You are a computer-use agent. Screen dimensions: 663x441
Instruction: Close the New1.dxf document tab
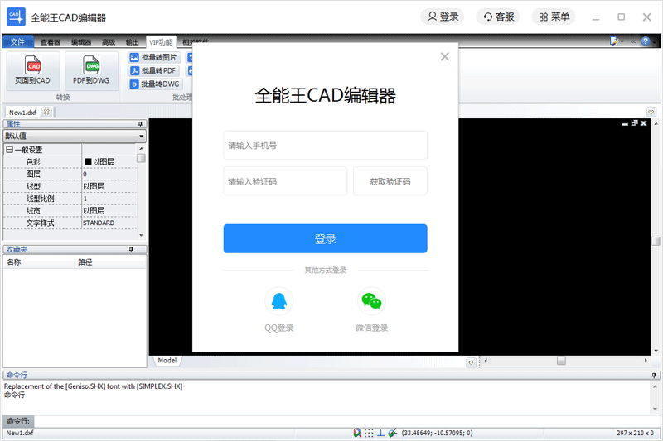click(46, 112)
